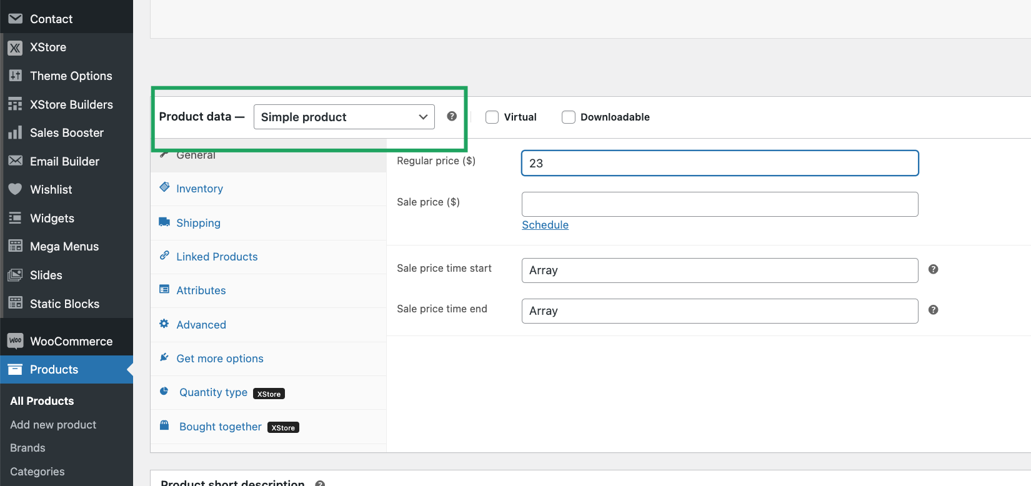Open the Simple product type dropdown
The width and height of the screenshot is (1031, 486).
(344, 117)
